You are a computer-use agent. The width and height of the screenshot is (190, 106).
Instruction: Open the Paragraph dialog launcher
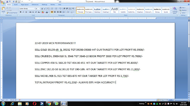(x=74, y=15)
